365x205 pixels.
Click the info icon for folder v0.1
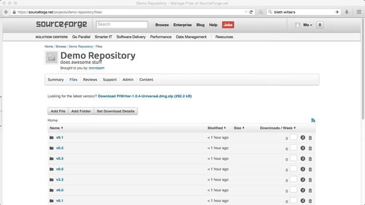coord(303,138)
